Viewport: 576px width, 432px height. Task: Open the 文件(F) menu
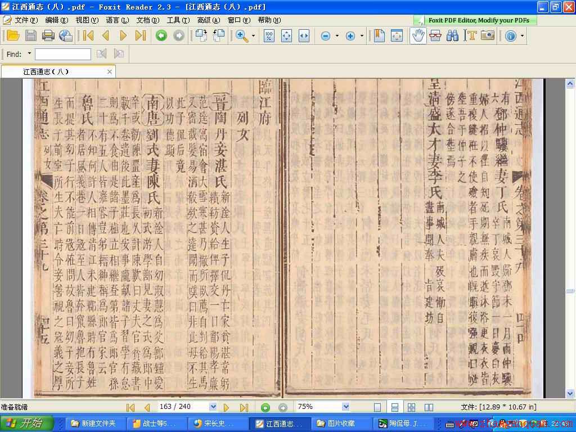tap(26, 20)
